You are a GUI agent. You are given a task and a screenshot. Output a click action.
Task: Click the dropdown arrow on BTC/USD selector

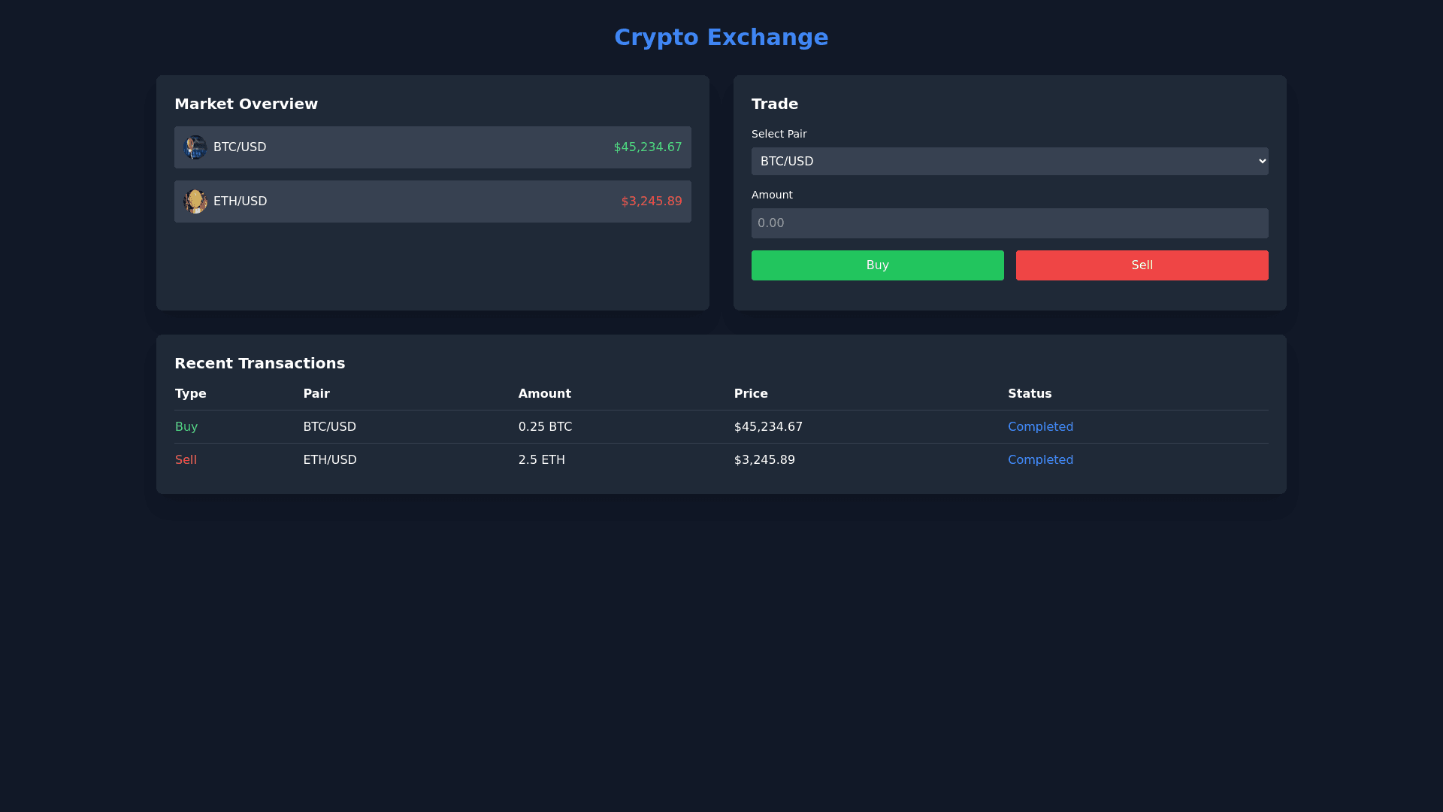pyautogui.click(x=1262, y=162)
